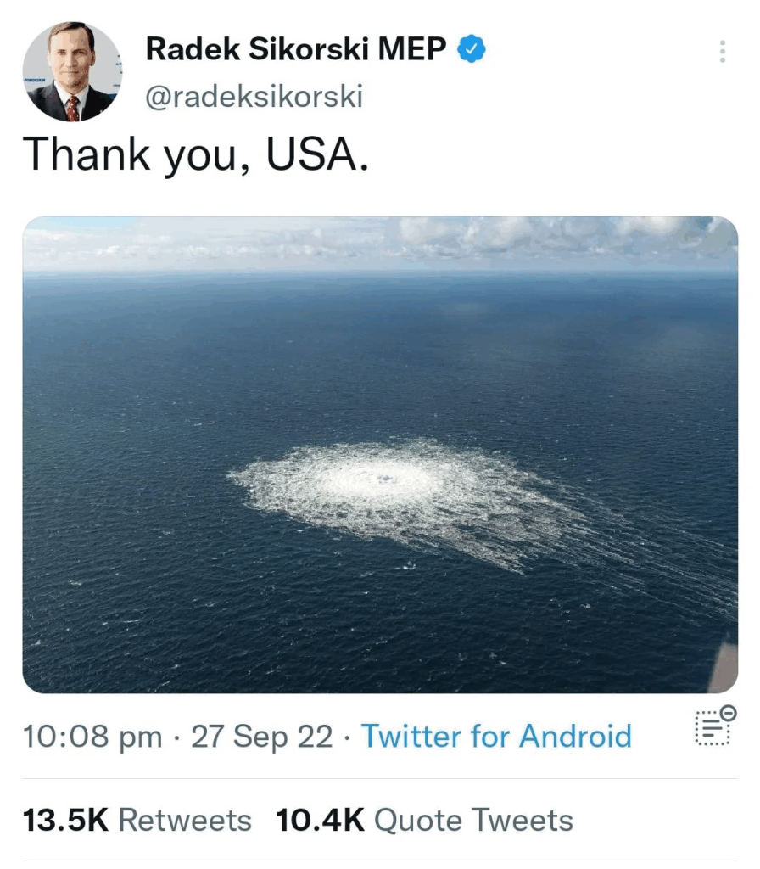Image resolution: width=760 pixels, height=869 pixels.
Task: Click the 10.4K quote count number
Action: tap(320, 820)
